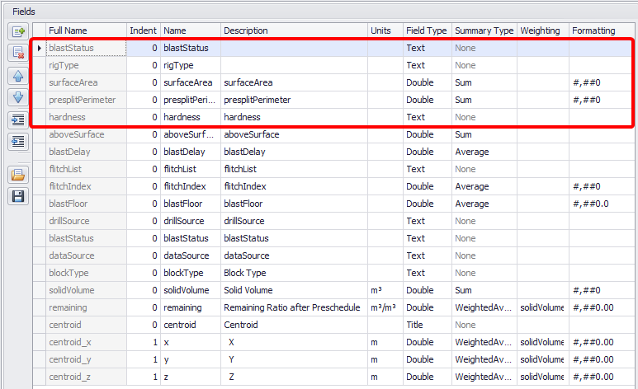Sort by the Full Name column header
Image resolution: width=638 pixels, height=389 pixels.
[x=86, y=30]
